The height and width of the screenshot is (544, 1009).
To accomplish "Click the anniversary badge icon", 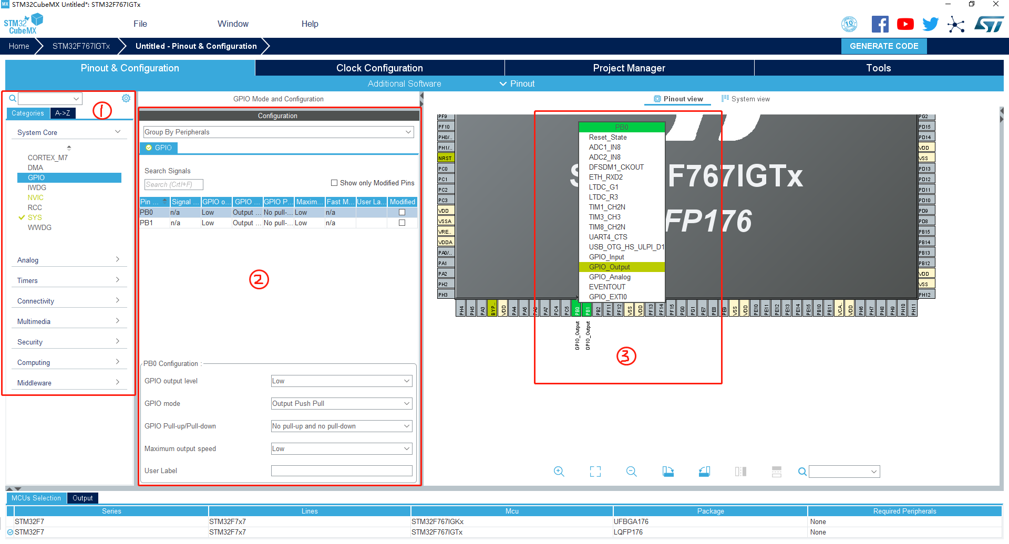I will coord(849,24).
